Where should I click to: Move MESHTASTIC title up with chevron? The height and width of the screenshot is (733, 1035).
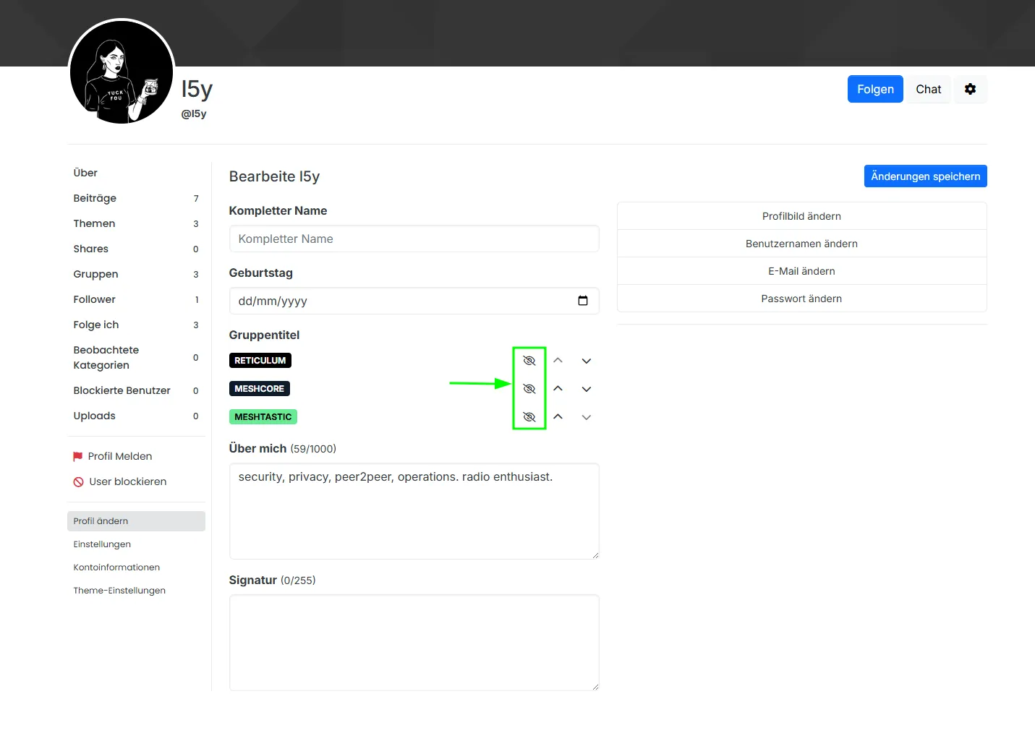(558, 417)
